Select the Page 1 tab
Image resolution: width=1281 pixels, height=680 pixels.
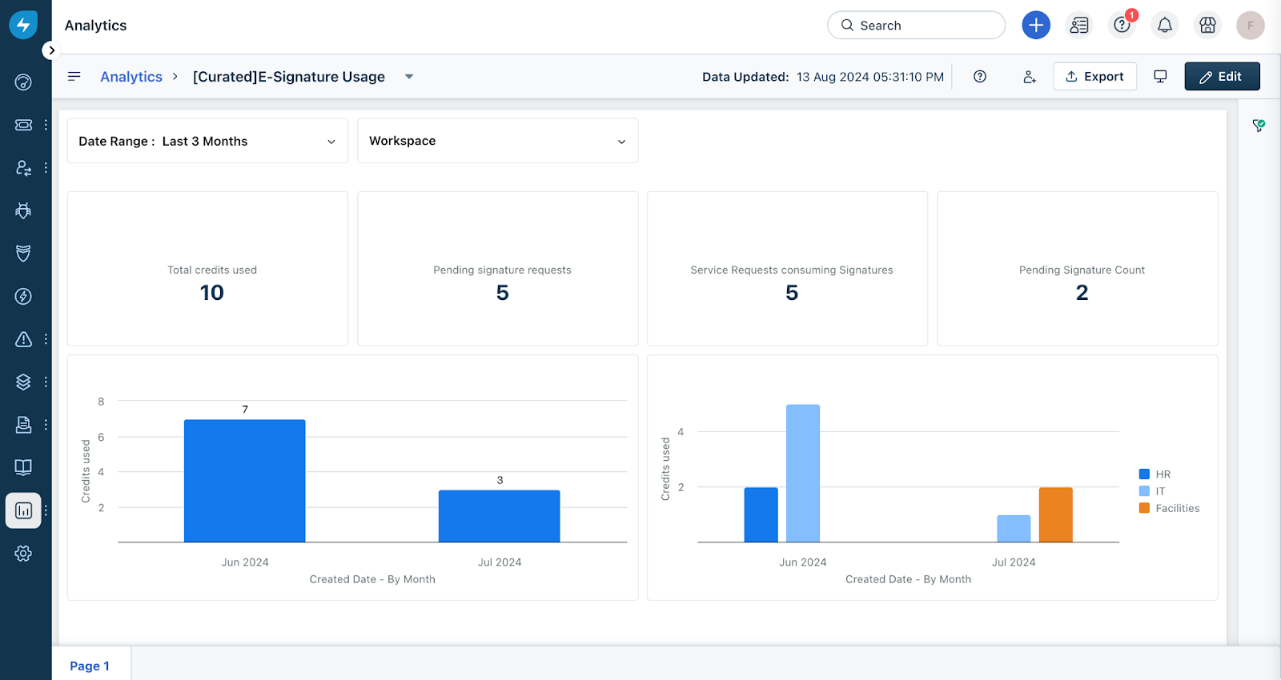pyautogui.click(x=90, y=666)
